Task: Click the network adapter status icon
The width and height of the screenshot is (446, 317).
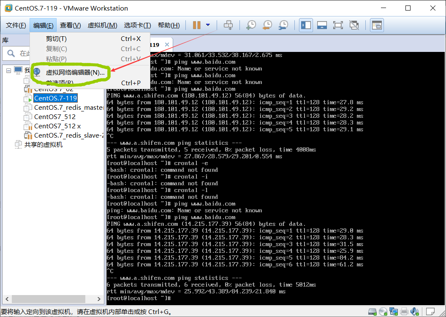Action: 394,312
